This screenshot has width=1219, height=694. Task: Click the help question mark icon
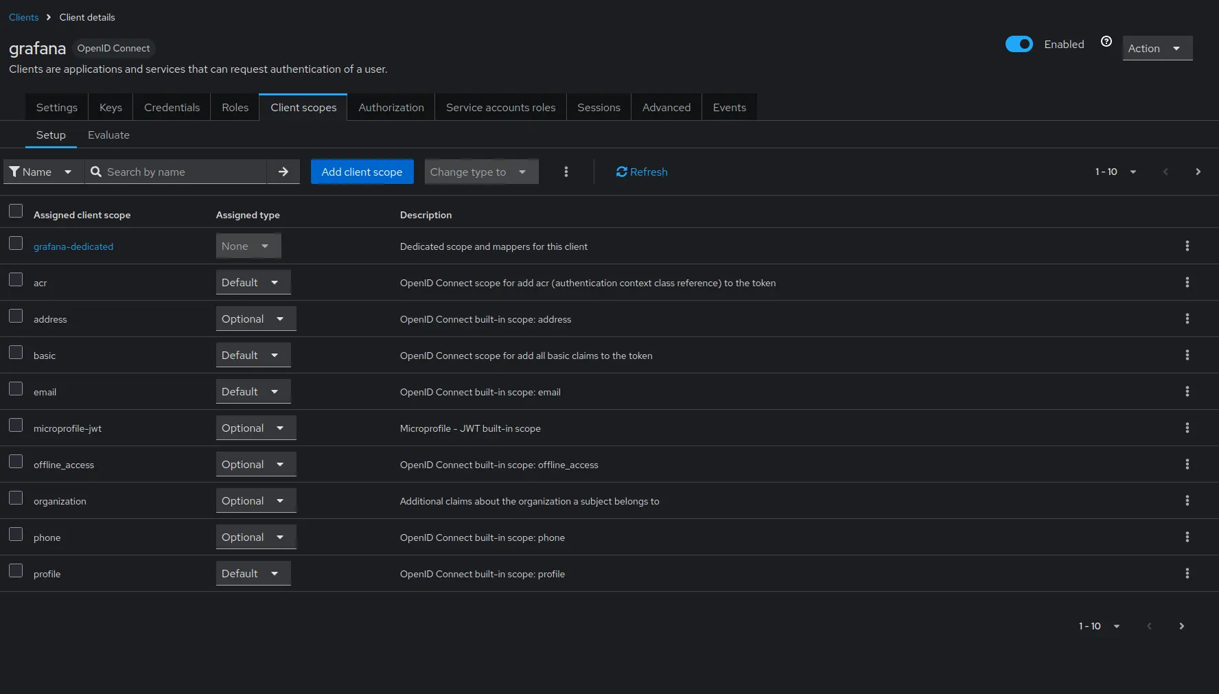pos(1106,42)
